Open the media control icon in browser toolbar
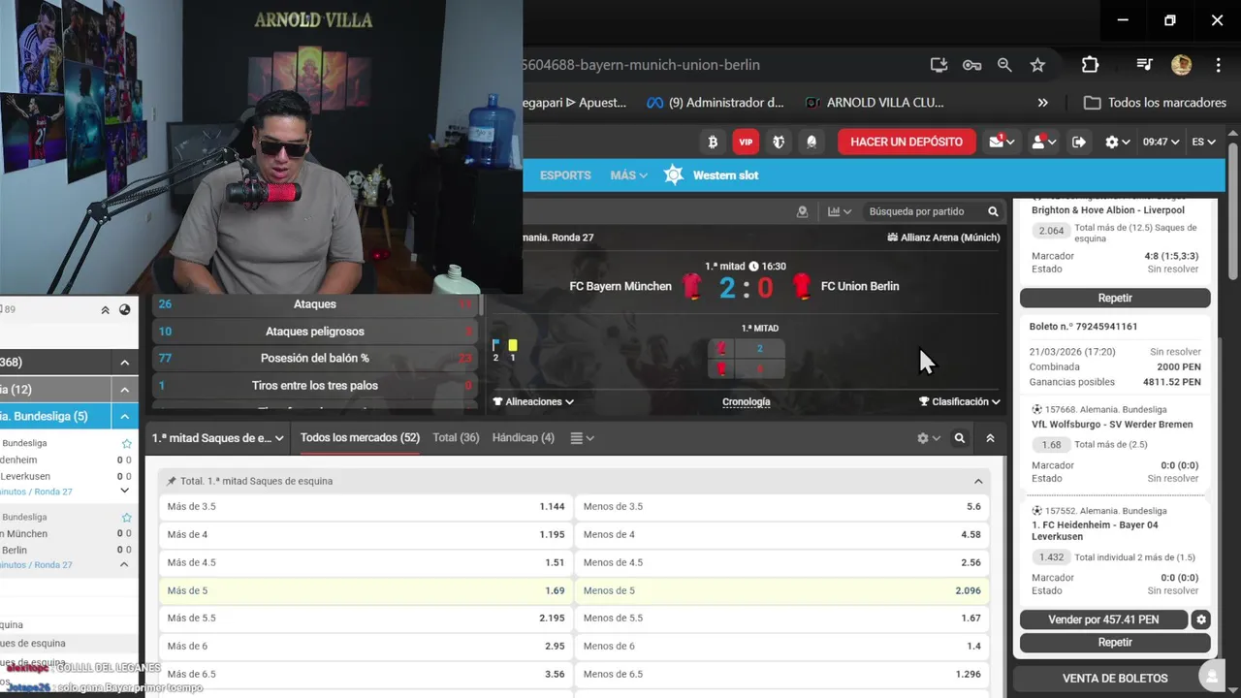 1144,65
